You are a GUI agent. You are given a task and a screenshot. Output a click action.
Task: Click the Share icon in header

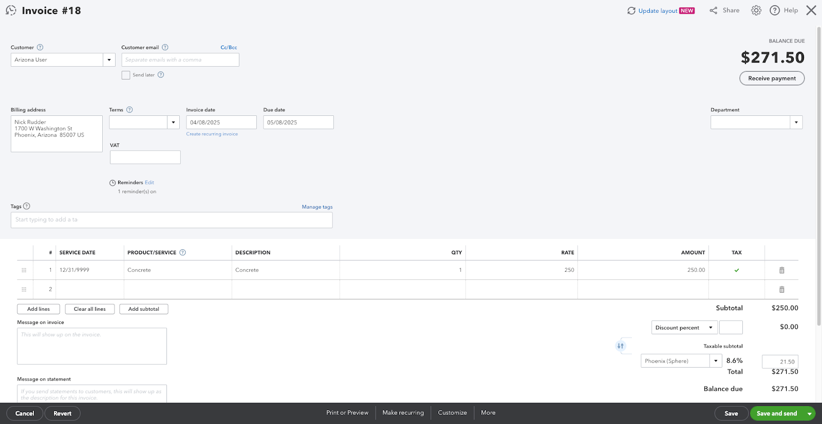714,10
